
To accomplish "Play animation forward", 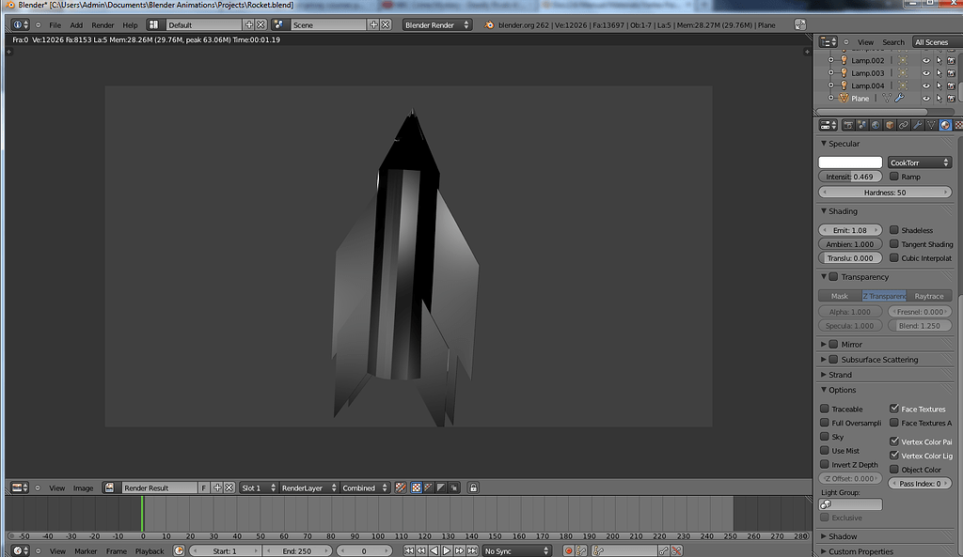I will [447, 550].
